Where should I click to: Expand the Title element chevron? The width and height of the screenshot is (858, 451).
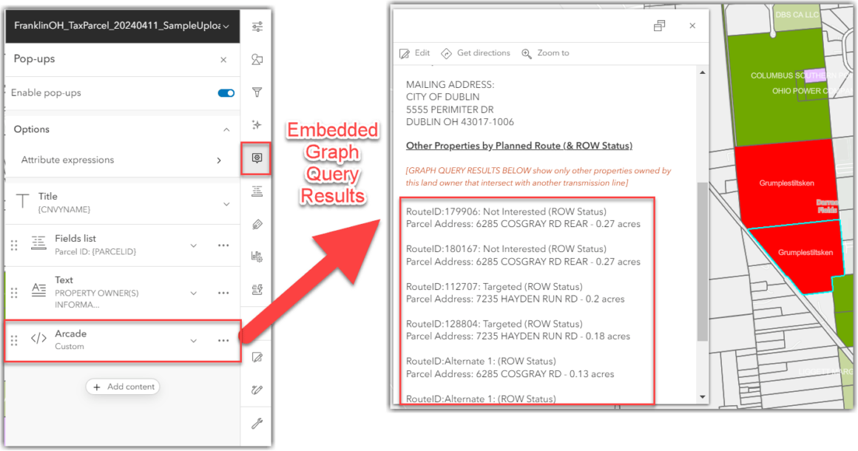pos(226,204)
